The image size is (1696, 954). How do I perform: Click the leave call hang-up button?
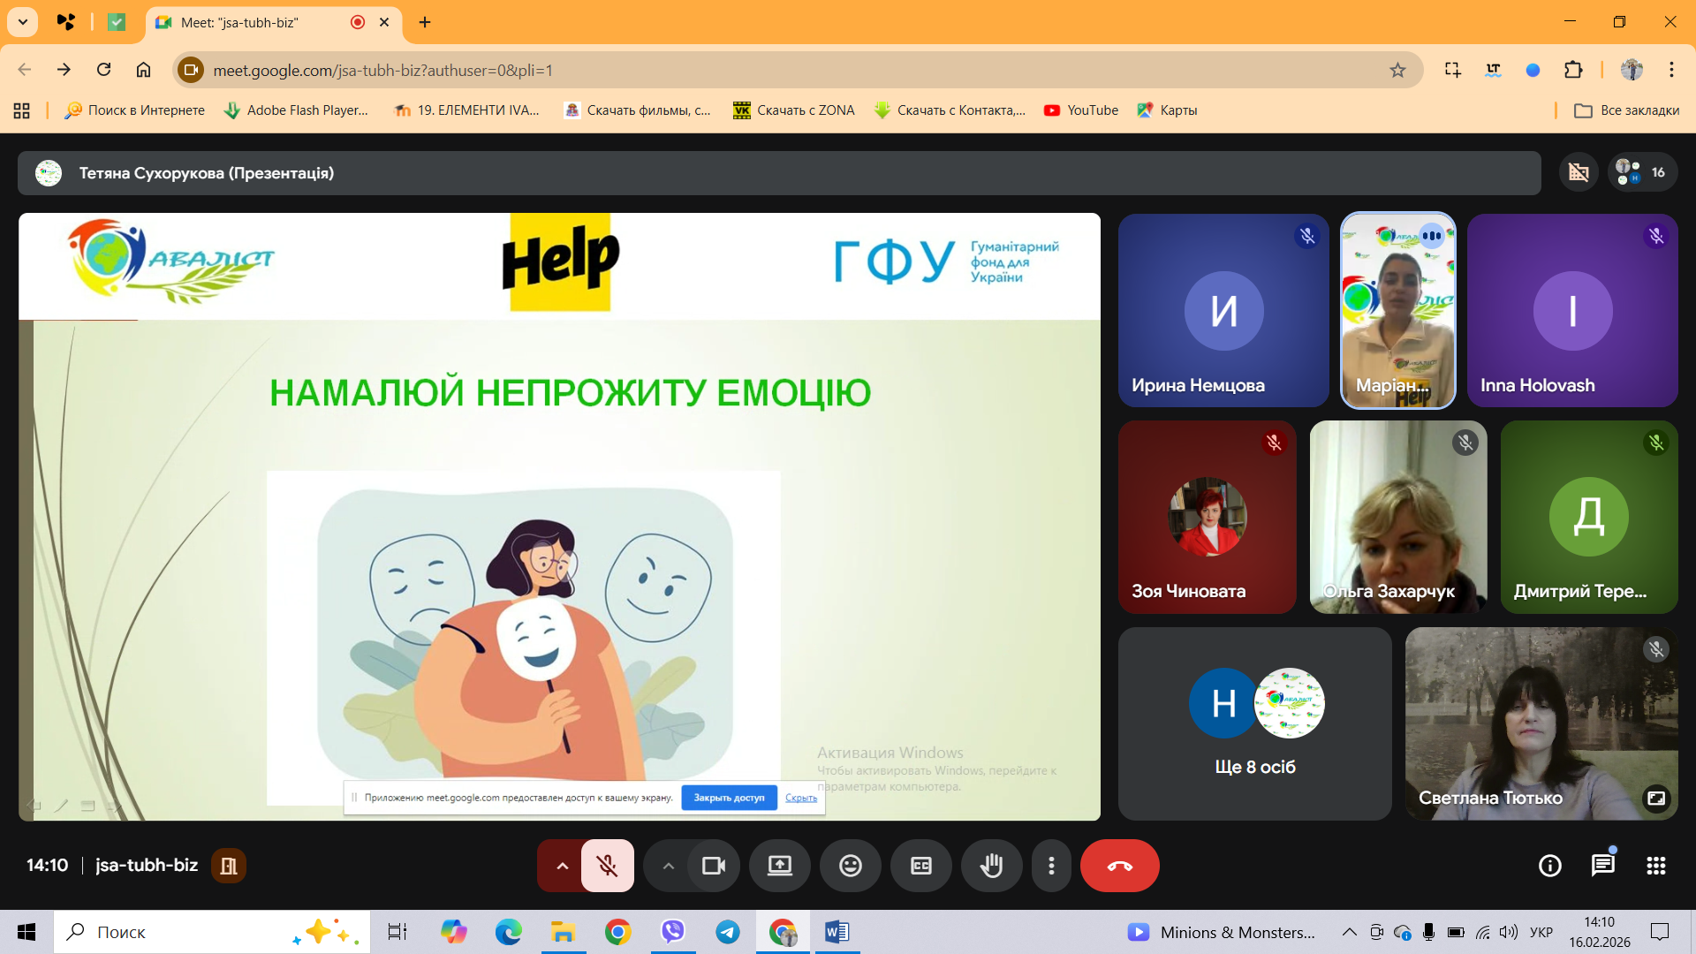(x=1119, y=866)
